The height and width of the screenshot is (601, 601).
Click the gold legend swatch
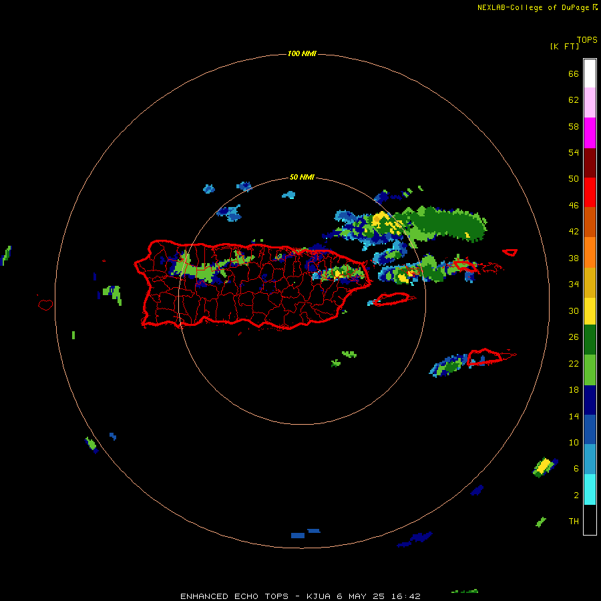point(590,282)
